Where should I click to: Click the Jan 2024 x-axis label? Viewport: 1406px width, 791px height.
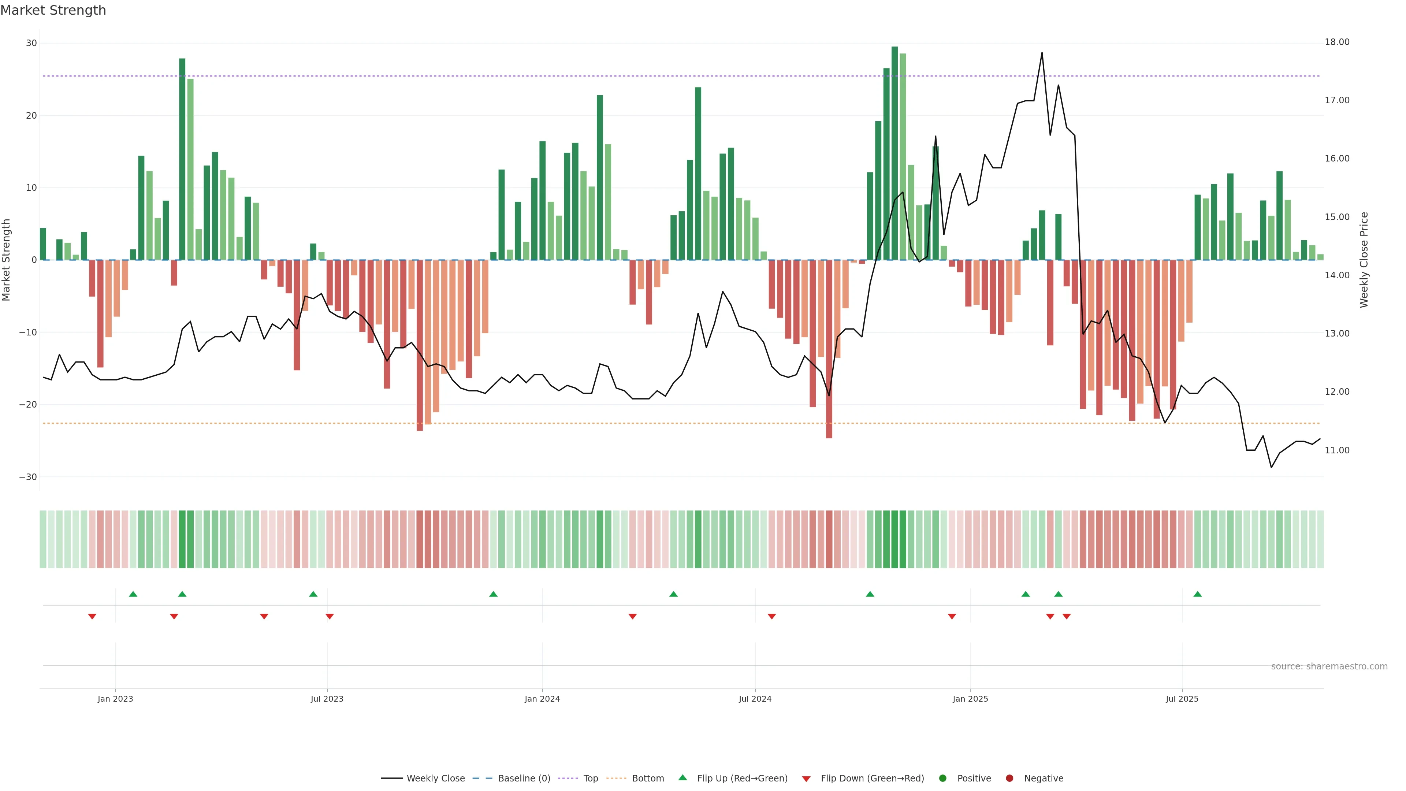542,699
